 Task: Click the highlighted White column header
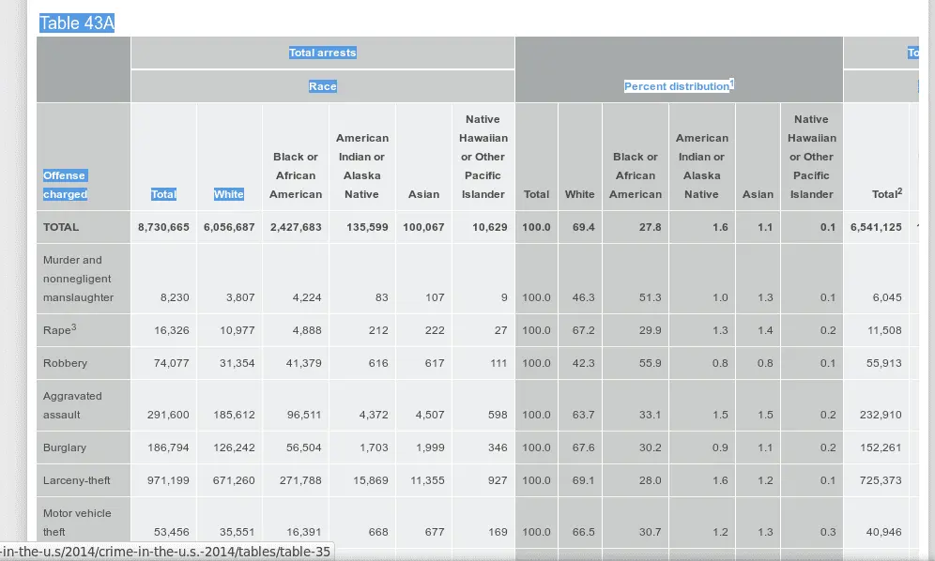click(x=228, y=194)
